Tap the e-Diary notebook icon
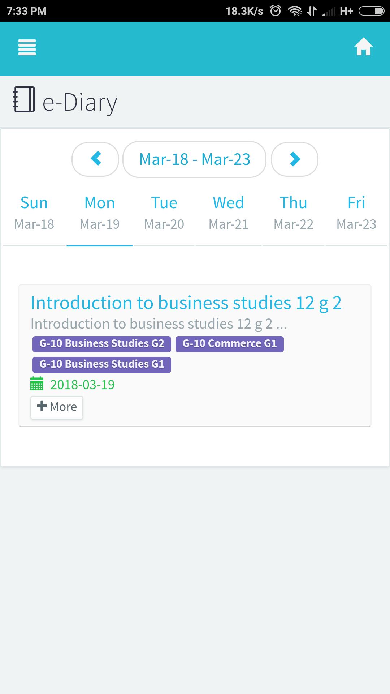Screen dimensions: 390x694 pyautogui.click(x=24, y=99)
